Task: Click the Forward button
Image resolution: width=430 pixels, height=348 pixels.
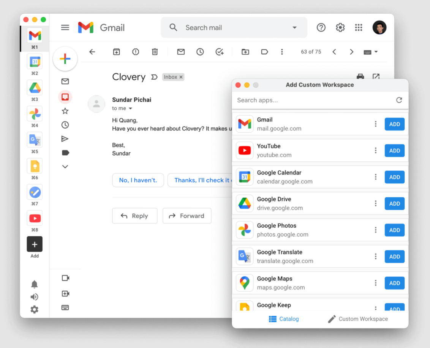Action: [187, 216]
